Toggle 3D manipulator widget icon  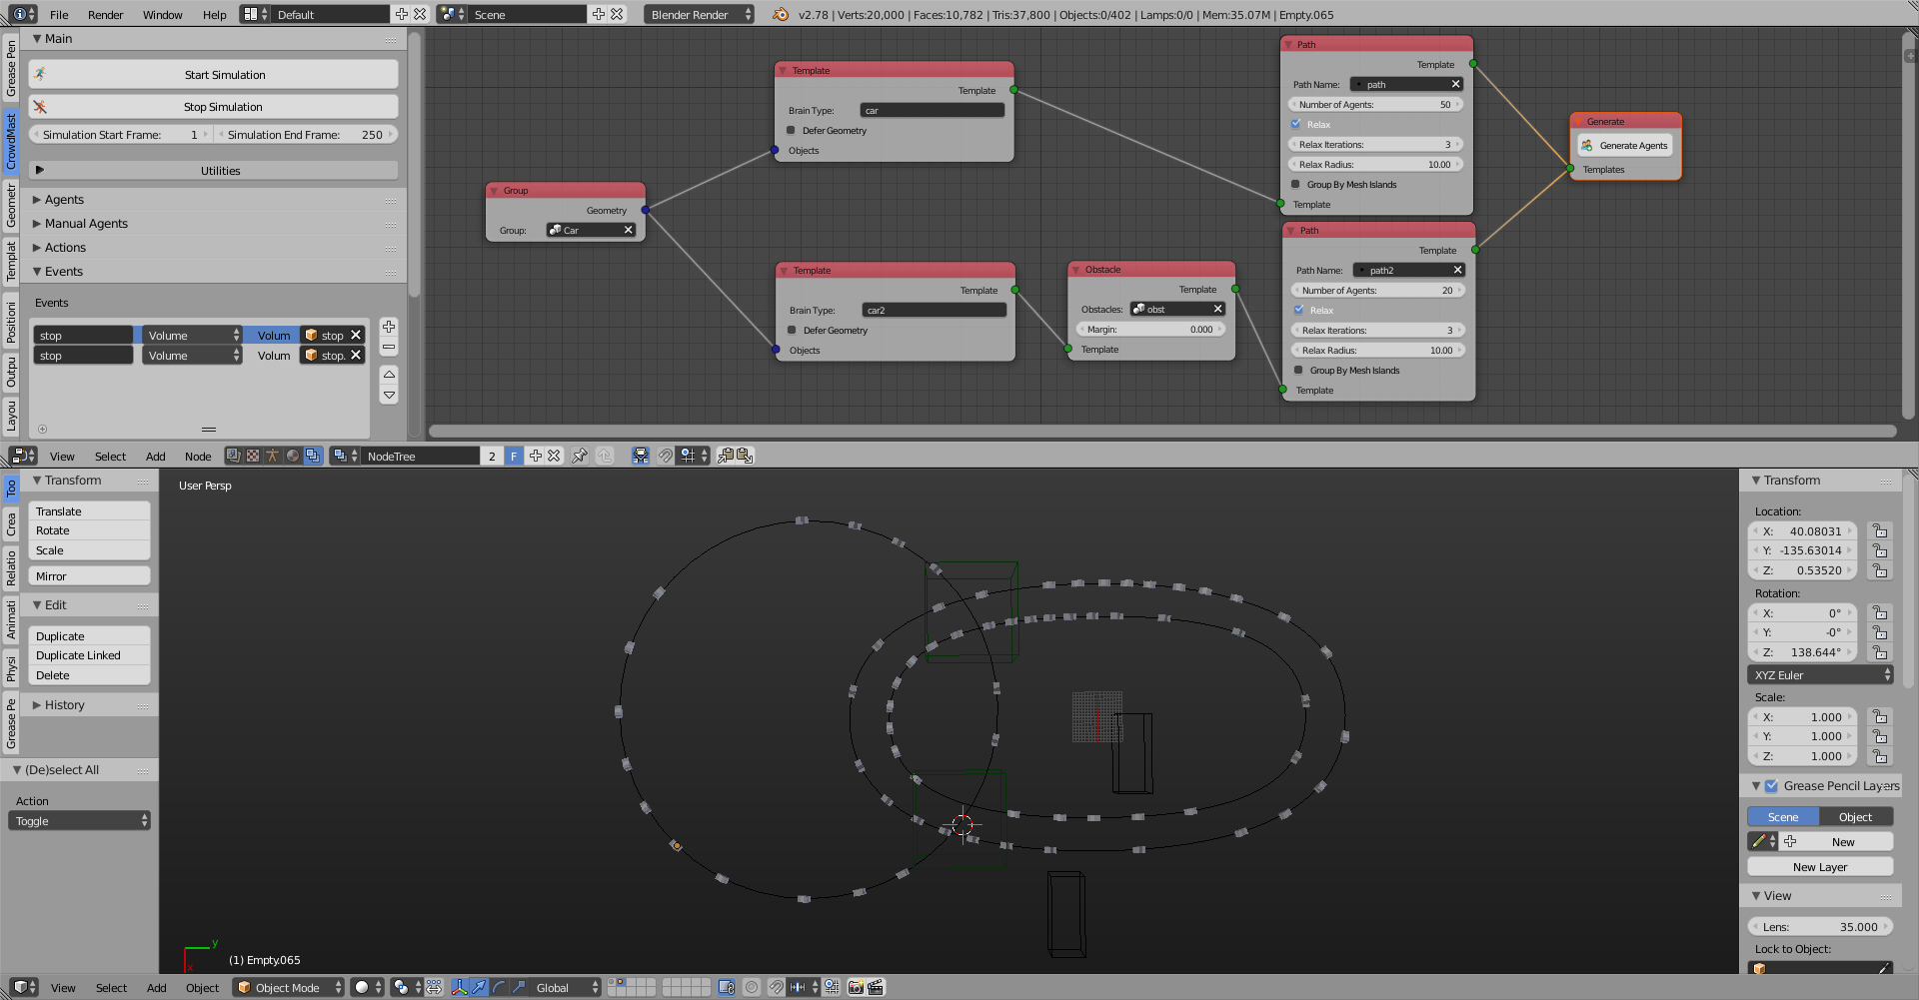coord(460,988)
